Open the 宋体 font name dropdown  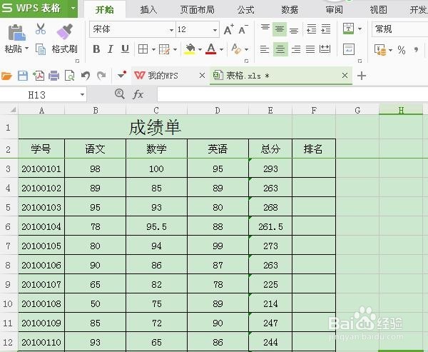(x=171, y=30)
